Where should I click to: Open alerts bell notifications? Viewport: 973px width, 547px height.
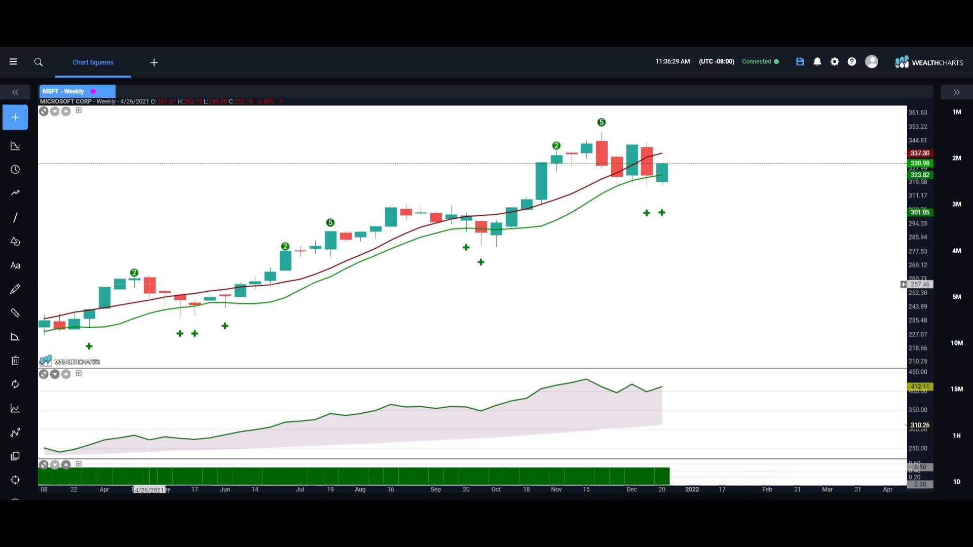817,62
